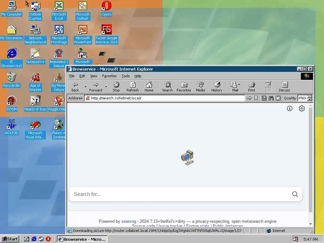Show browsing History panel
The height and width of the screenshot is (243, 324).
point(216,87)
